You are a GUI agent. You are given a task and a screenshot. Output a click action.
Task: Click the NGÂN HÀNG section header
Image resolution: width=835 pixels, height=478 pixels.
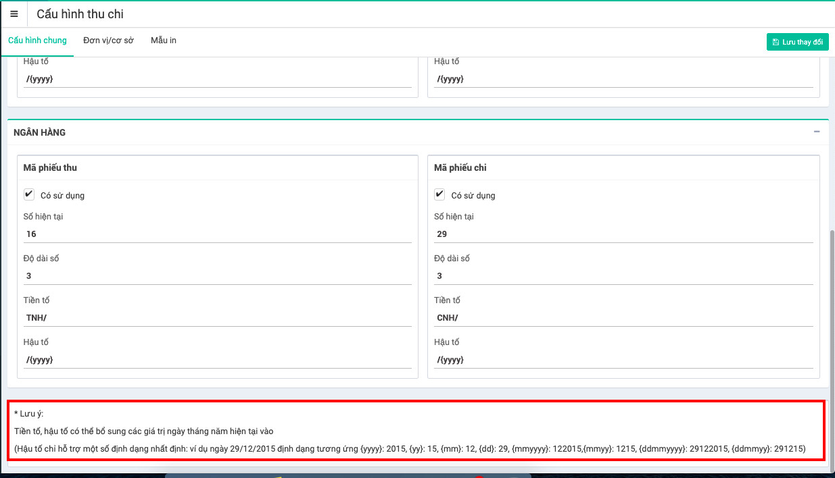(41, 132)
